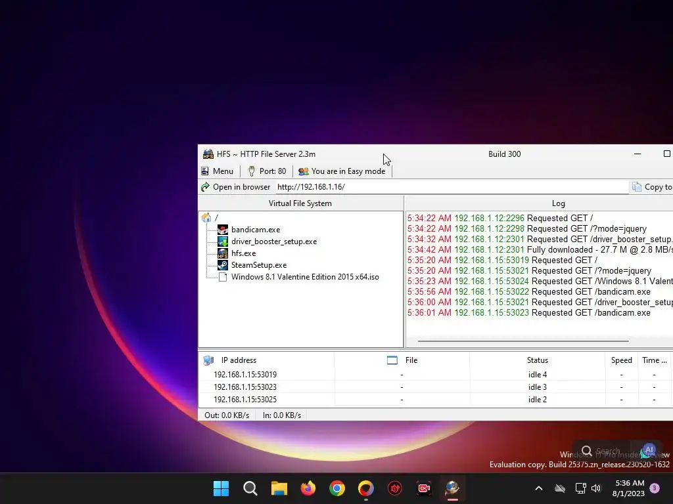Screen dimensions: 673x504
Task: Click the IP address column header
Action: pos(239,360)
